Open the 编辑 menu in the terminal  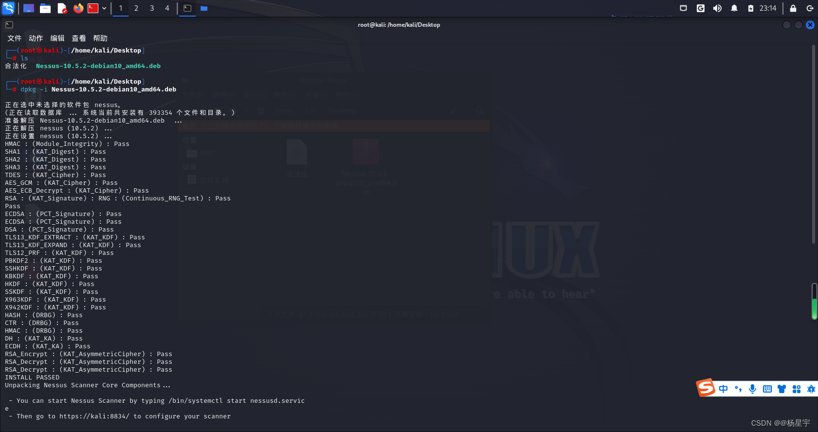click(x=57, y=38)
